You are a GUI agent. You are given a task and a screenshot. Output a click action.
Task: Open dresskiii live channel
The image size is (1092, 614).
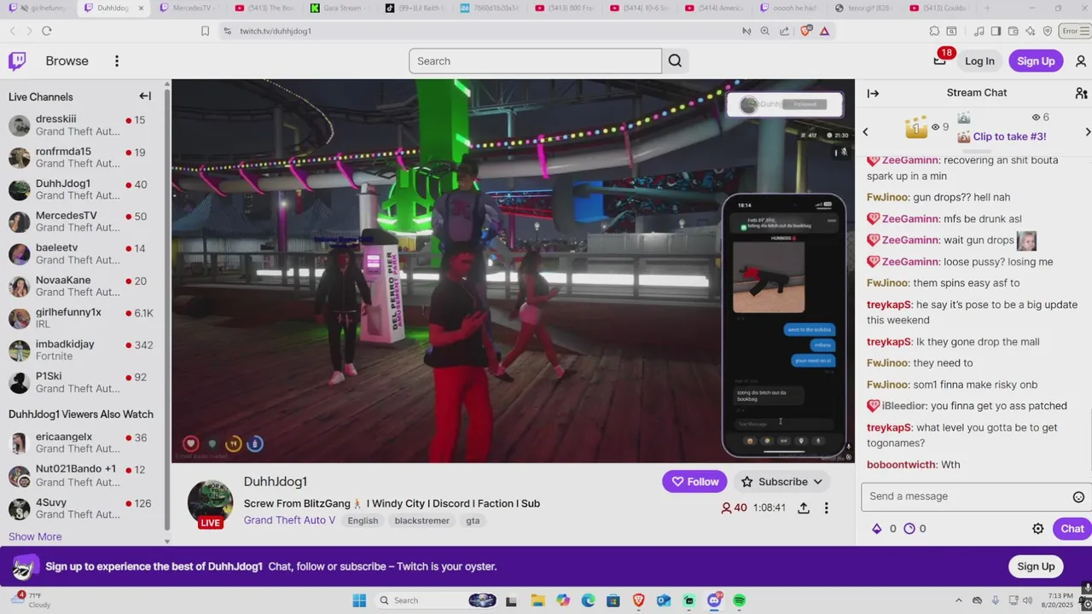pos(84,125)
